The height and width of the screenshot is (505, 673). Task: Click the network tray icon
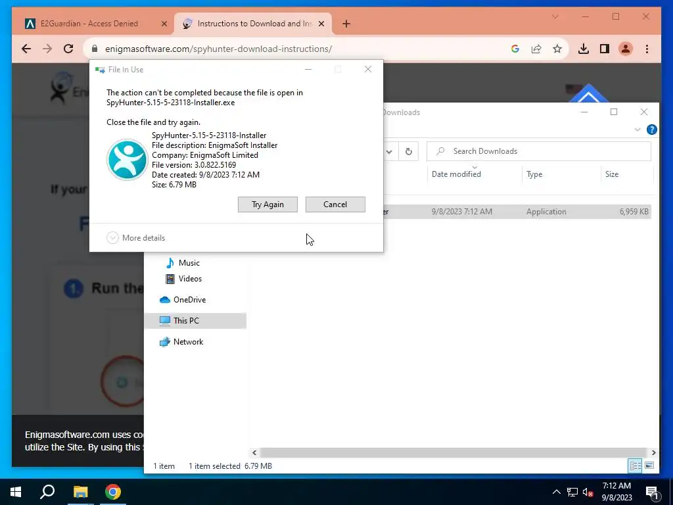[x=572, y=492]
